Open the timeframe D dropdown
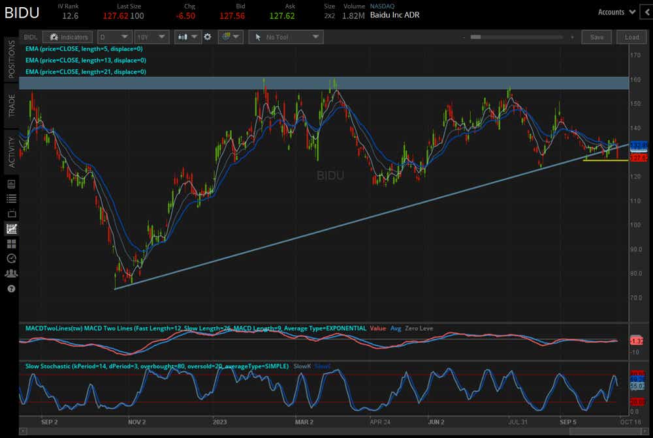 click(x=114, y=37)
